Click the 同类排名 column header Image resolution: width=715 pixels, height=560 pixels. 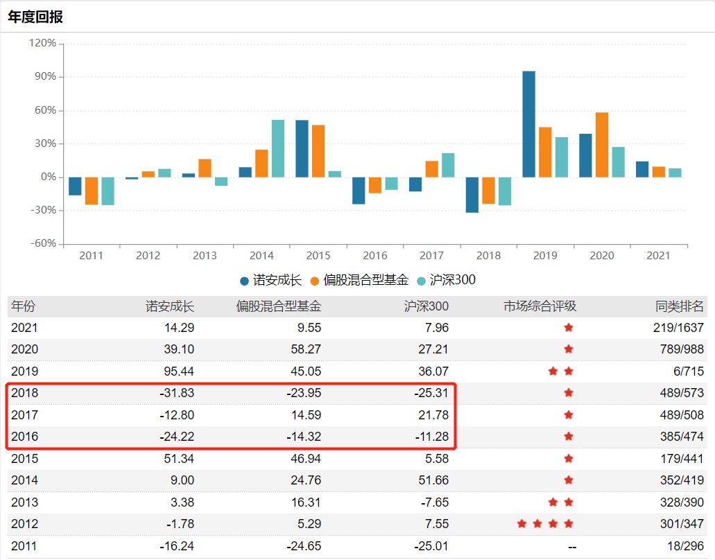pyautogui.click(x=680, y=306)
